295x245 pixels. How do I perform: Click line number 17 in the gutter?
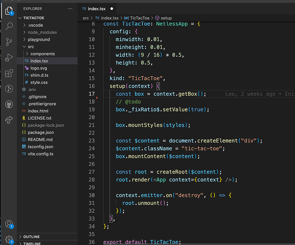92,94
